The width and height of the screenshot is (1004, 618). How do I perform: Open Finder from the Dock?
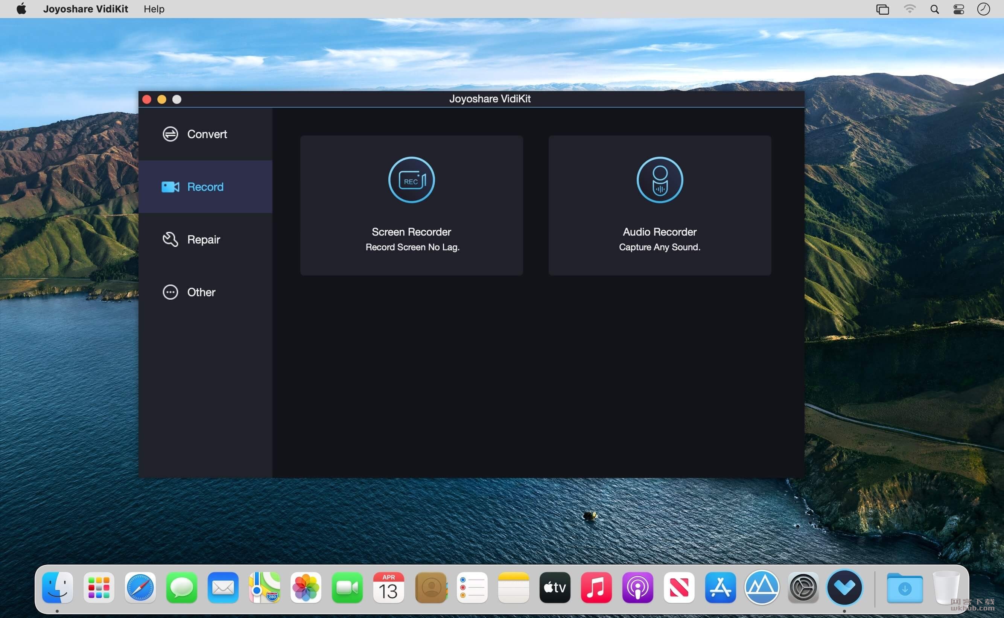[x=57, y=588]
